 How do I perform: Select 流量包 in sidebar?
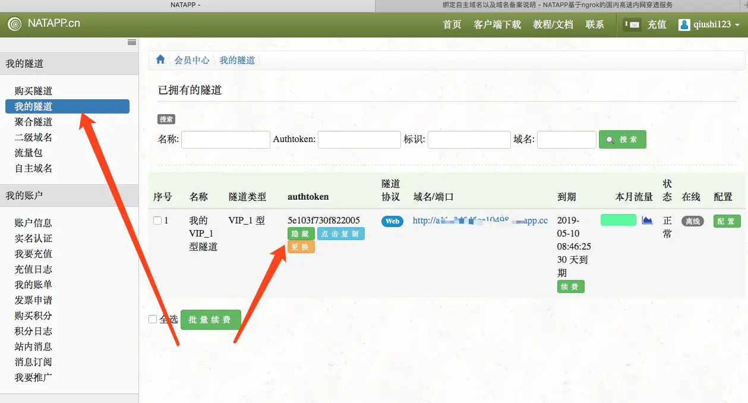click(29, 153)
